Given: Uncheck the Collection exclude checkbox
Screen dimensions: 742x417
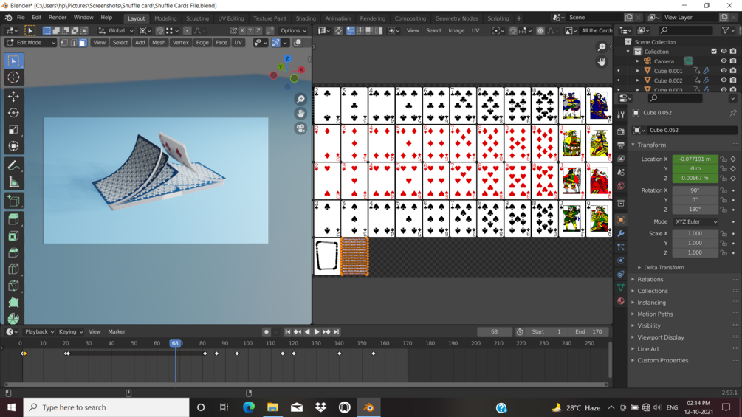Looking at the screenshot, I should 714,51.
